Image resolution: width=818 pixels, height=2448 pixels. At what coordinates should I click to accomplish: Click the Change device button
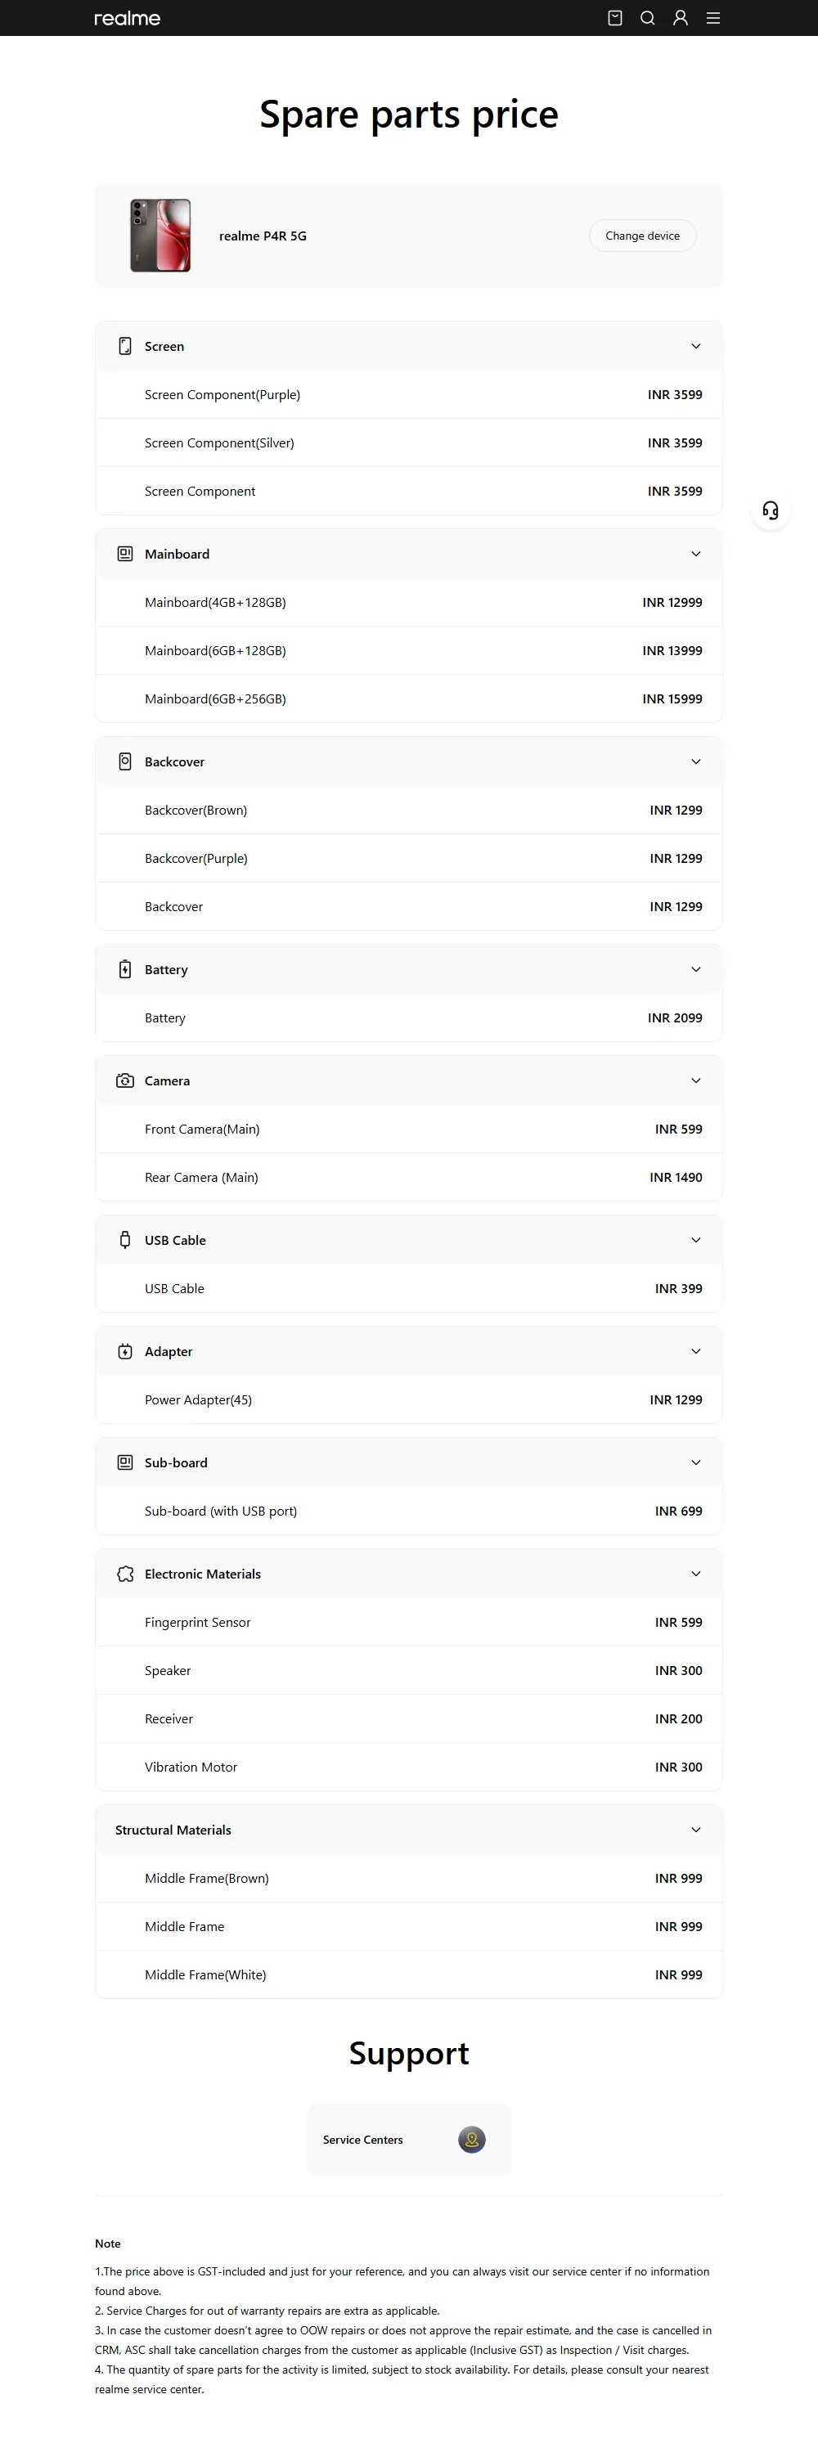[642, 236]
